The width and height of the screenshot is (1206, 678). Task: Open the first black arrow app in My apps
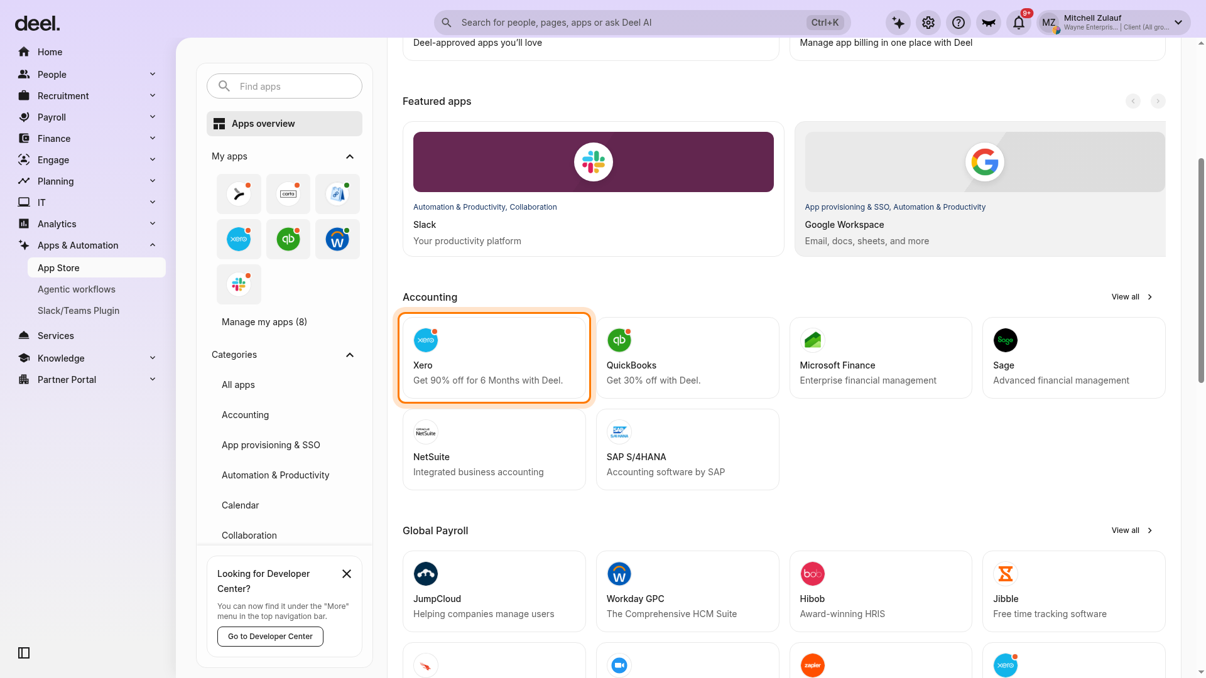click(239, 194)
